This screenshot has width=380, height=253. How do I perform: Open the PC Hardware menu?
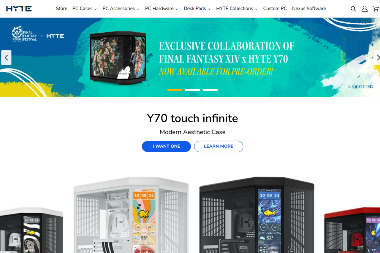tap(161, 9)
